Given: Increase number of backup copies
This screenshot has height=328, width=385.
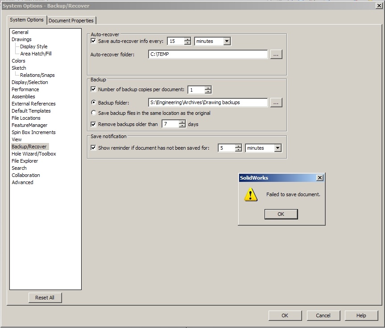Looking at the screenshot, I should [208, 88].
